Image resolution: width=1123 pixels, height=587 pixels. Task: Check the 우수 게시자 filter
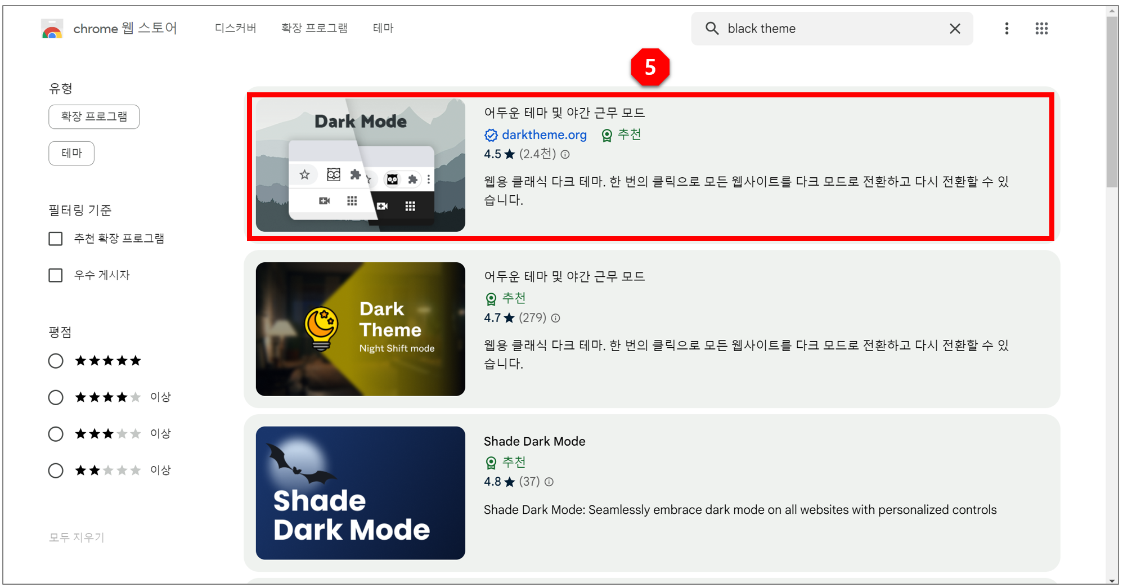pos(56,275)
